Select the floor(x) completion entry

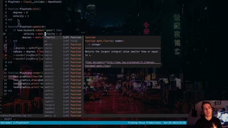(63, 37)
